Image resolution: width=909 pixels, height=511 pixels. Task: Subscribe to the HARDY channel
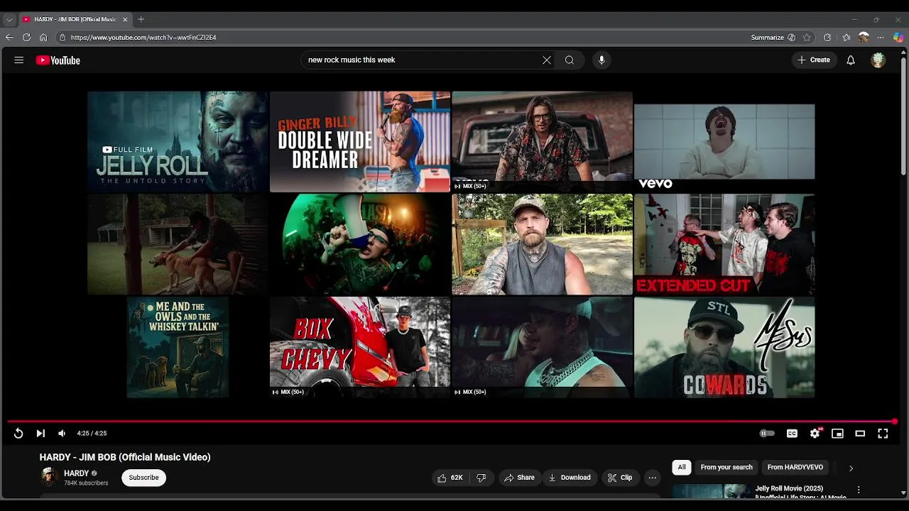pyautogui.click(x=143, y=478)
